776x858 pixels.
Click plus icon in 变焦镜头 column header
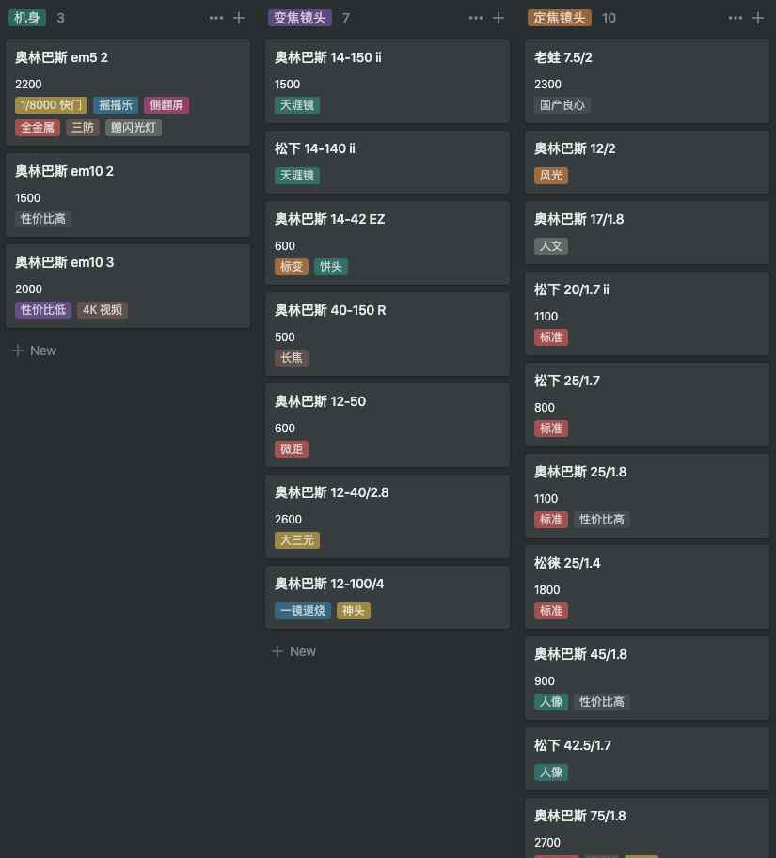pos(499,18)
